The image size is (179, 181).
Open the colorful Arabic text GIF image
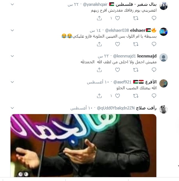83,145
